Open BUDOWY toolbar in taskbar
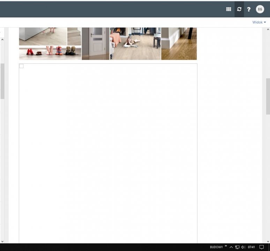This screenshot has width=270, height=251. click(x=216, y=247)
